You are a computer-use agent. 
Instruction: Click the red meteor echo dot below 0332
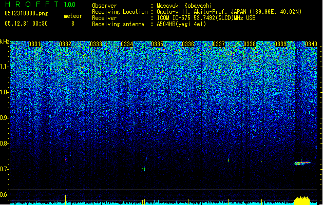pyautogui.click(x=66, y=159)
